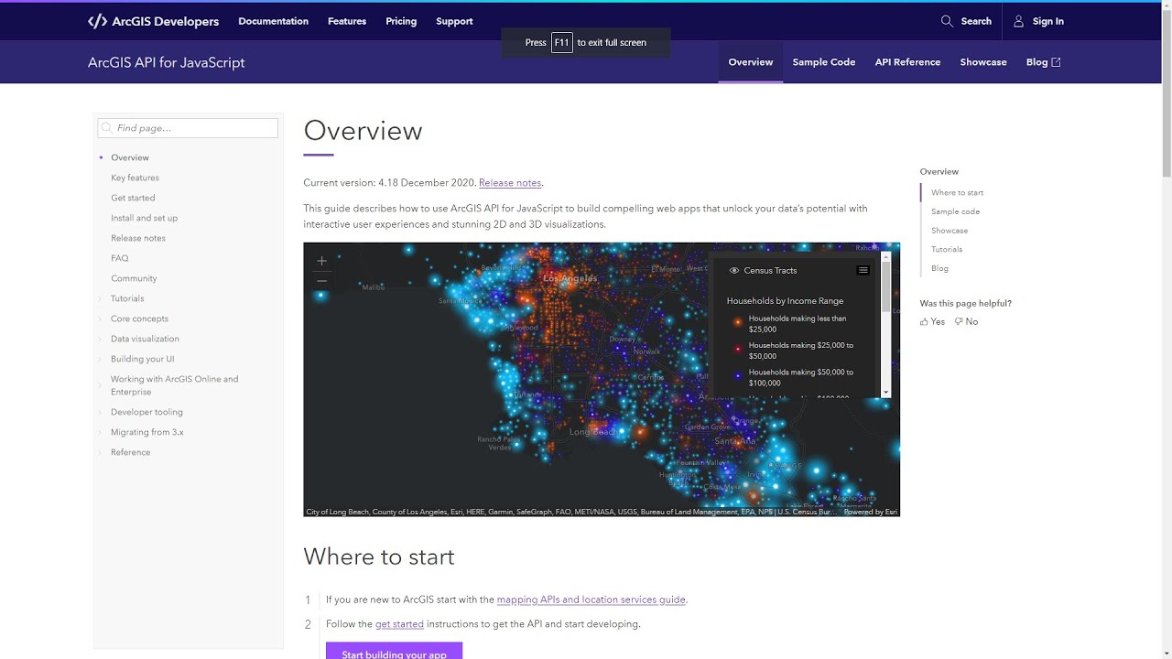The image size is (1172, 659).
Task: Click red swatch for $25,000 to $50,000
Action: [x=737, y=351]
